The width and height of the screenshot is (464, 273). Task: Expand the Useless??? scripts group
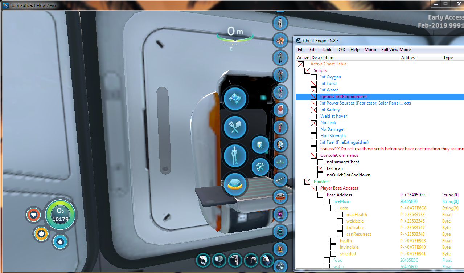[314, 149]
